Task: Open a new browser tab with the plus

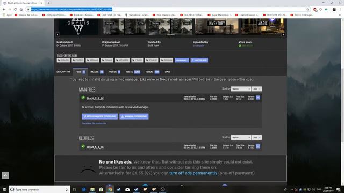Action: pyautogui.click(x=48, y=3)
